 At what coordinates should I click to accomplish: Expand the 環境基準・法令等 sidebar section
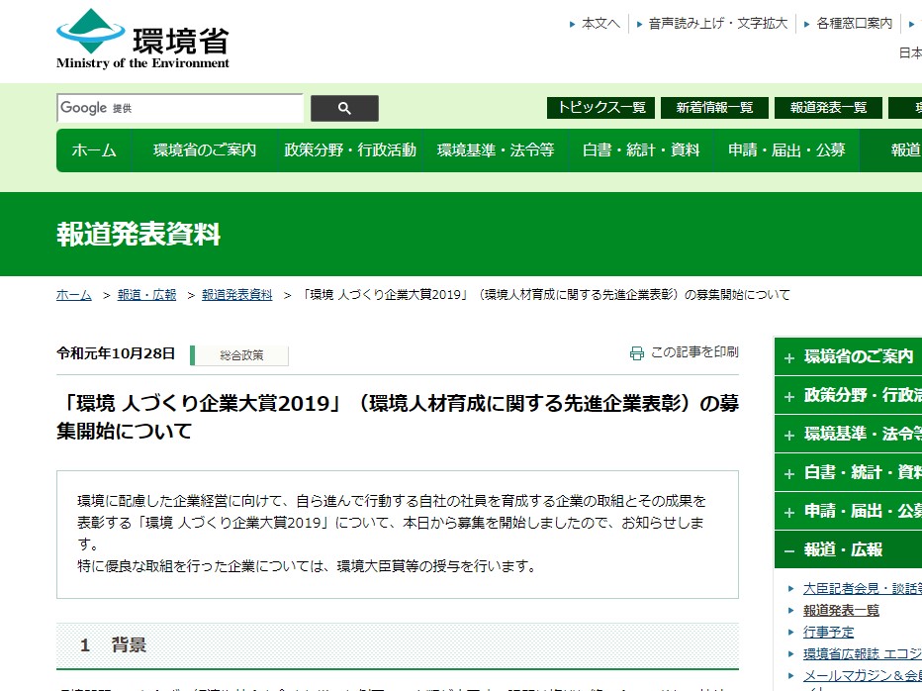[x=788, y=435]
